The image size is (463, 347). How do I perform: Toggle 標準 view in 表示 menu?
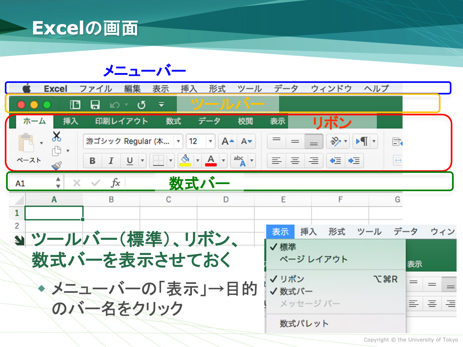[x=336, y=247]
